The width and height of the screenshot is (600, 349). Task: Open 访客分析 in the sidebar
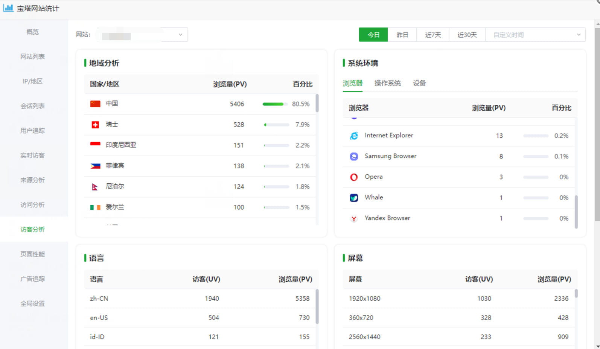click(x=32, y=229)
